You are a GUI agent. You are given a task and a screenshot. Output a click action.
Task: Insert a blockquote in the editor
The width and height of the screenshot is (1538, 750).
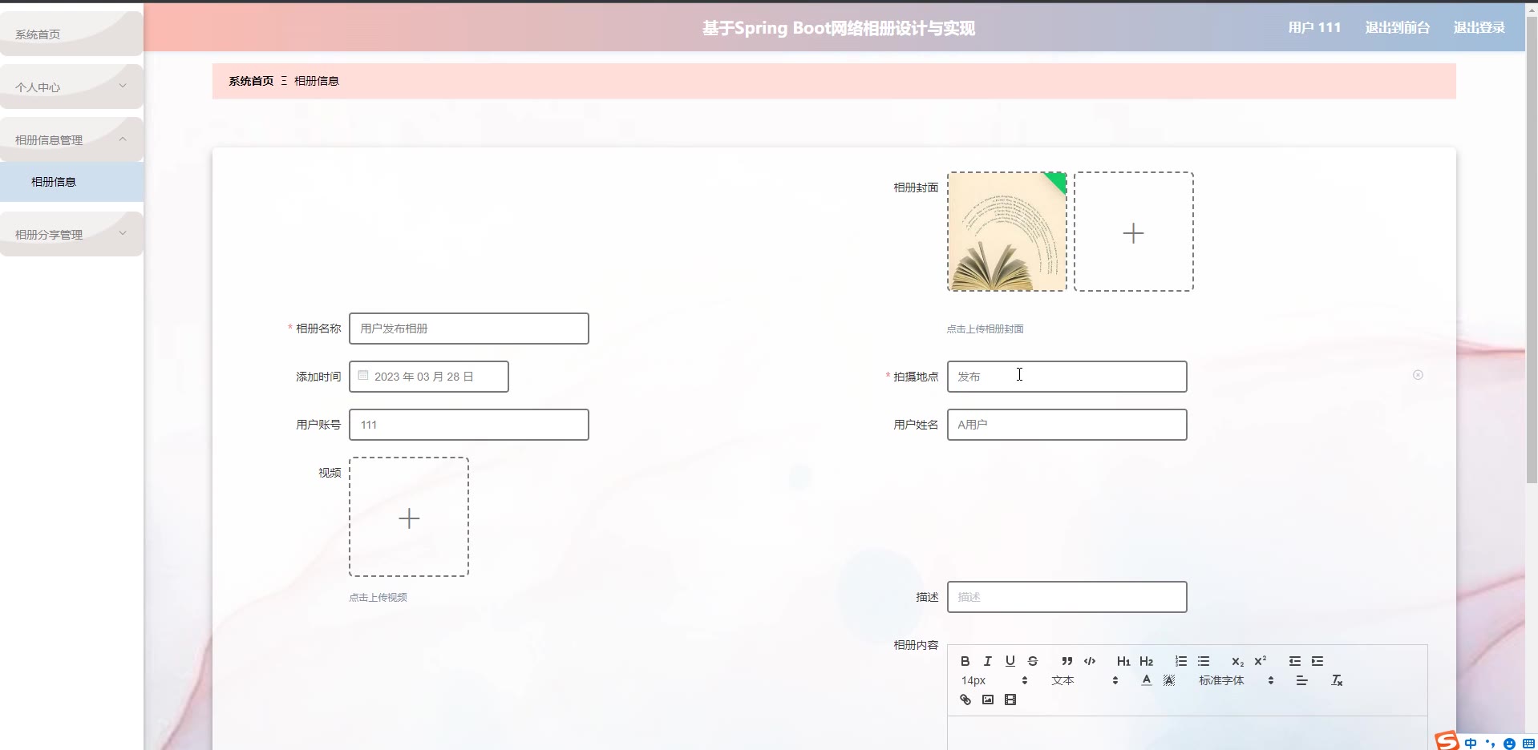(x=1066, y=661)
